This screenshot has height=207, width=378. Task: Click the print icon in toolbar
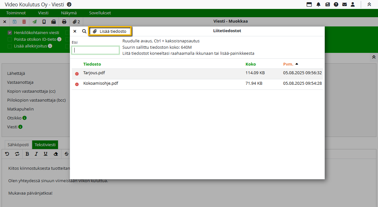pyautogui.click(x=64, y=22)
